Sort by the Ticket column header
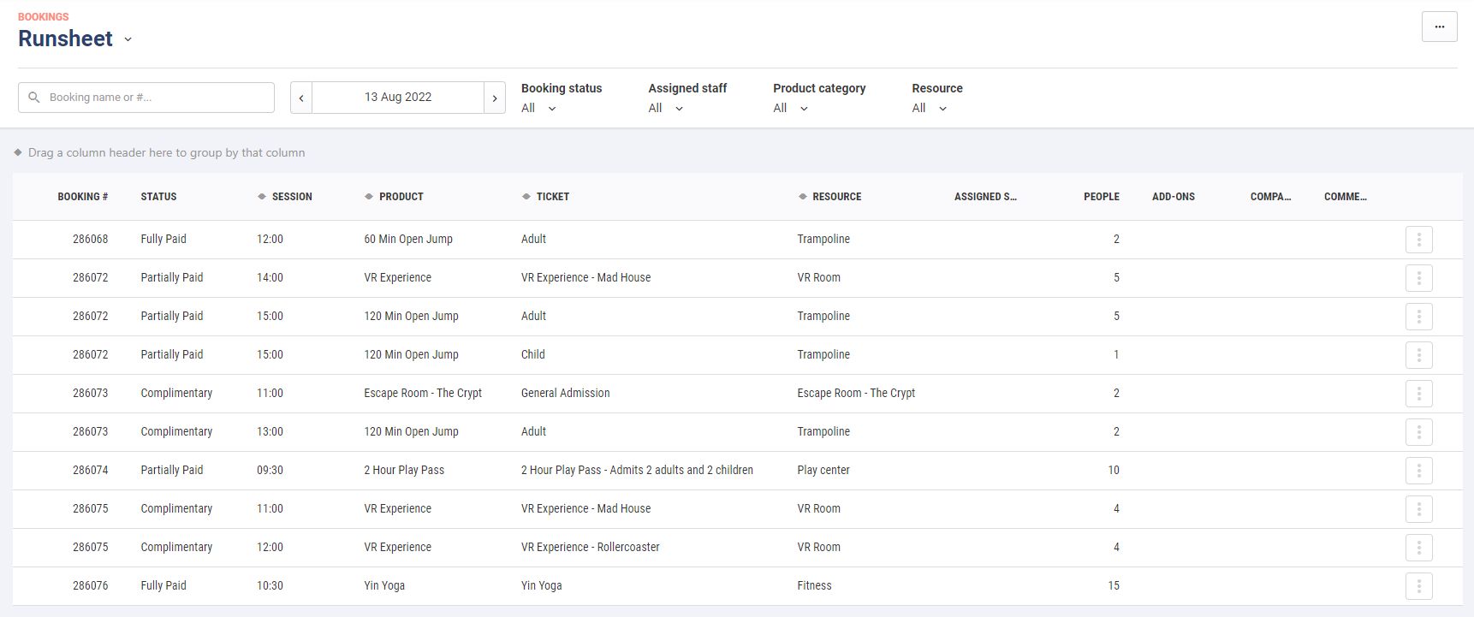This screenshot has height=617, width=1474. tap(553, 197)
